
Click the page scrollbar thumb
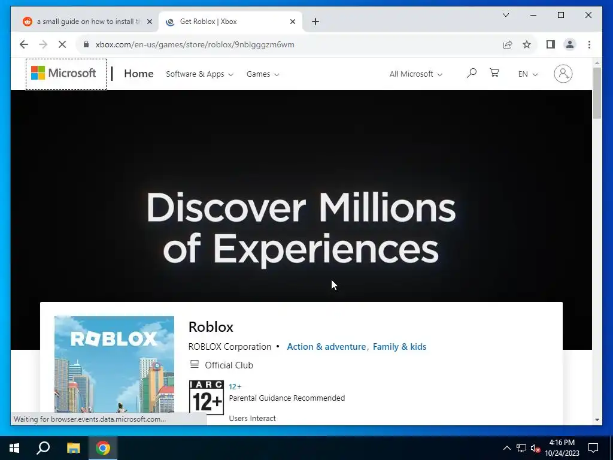(x=597, y=93)
